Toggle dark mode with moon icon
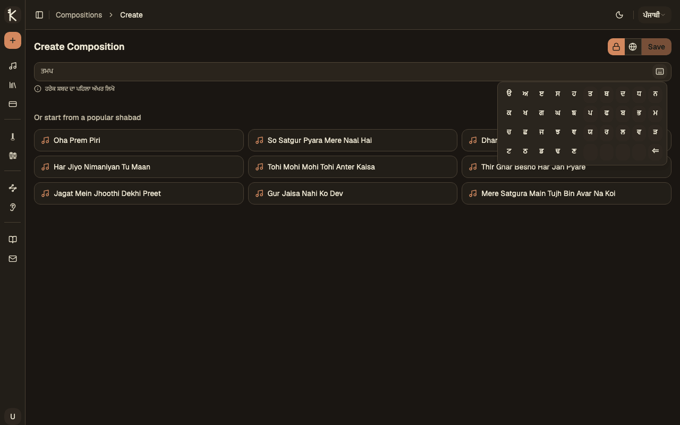This screenshot has height=425, width=680. [619, 15]
